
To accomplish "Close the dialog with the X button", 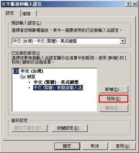I will coord(135,4).
